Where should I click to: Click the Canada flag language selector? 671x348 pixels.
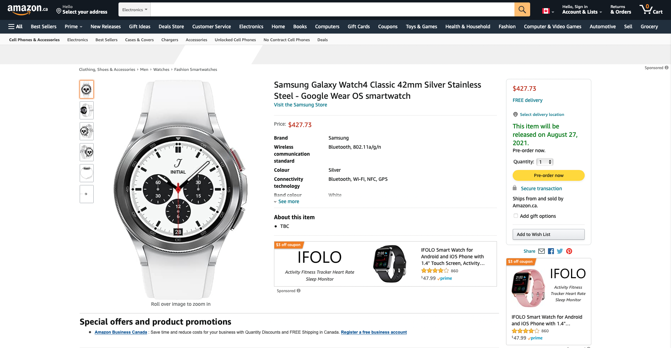click(548, 11)
